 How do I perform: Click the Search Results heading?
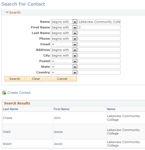coord(17,103)
